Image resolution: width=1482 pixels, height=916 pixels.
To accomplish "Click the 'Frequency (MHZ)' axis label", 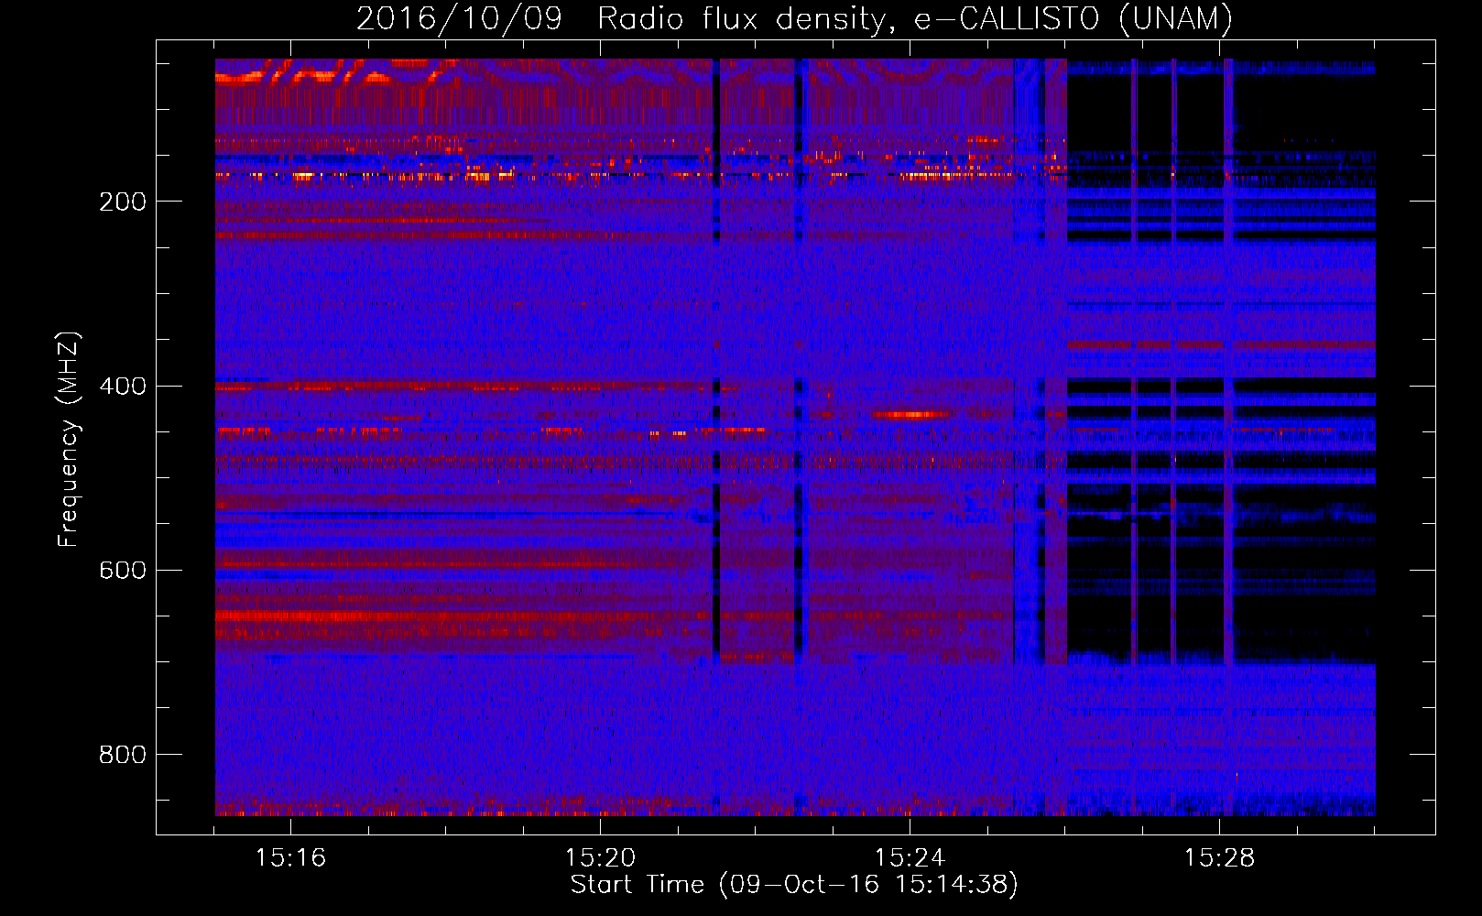I will coord(69,439).
